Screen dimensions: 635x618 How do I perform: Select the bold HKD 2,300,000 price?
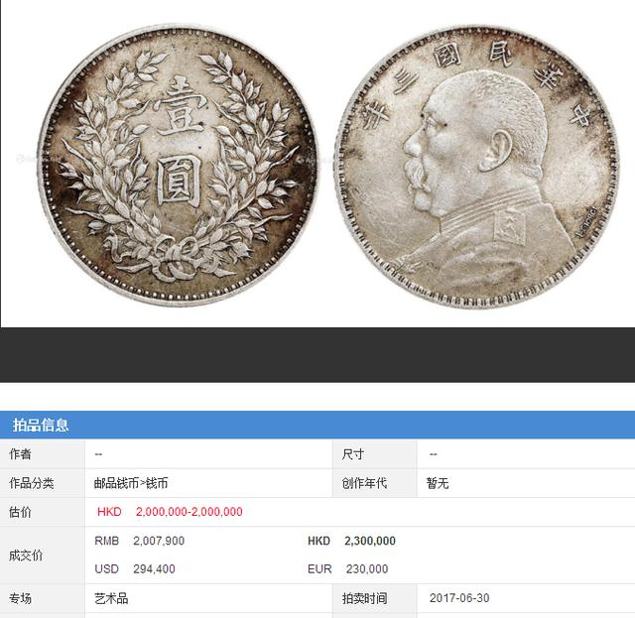[x=351, y=541]
